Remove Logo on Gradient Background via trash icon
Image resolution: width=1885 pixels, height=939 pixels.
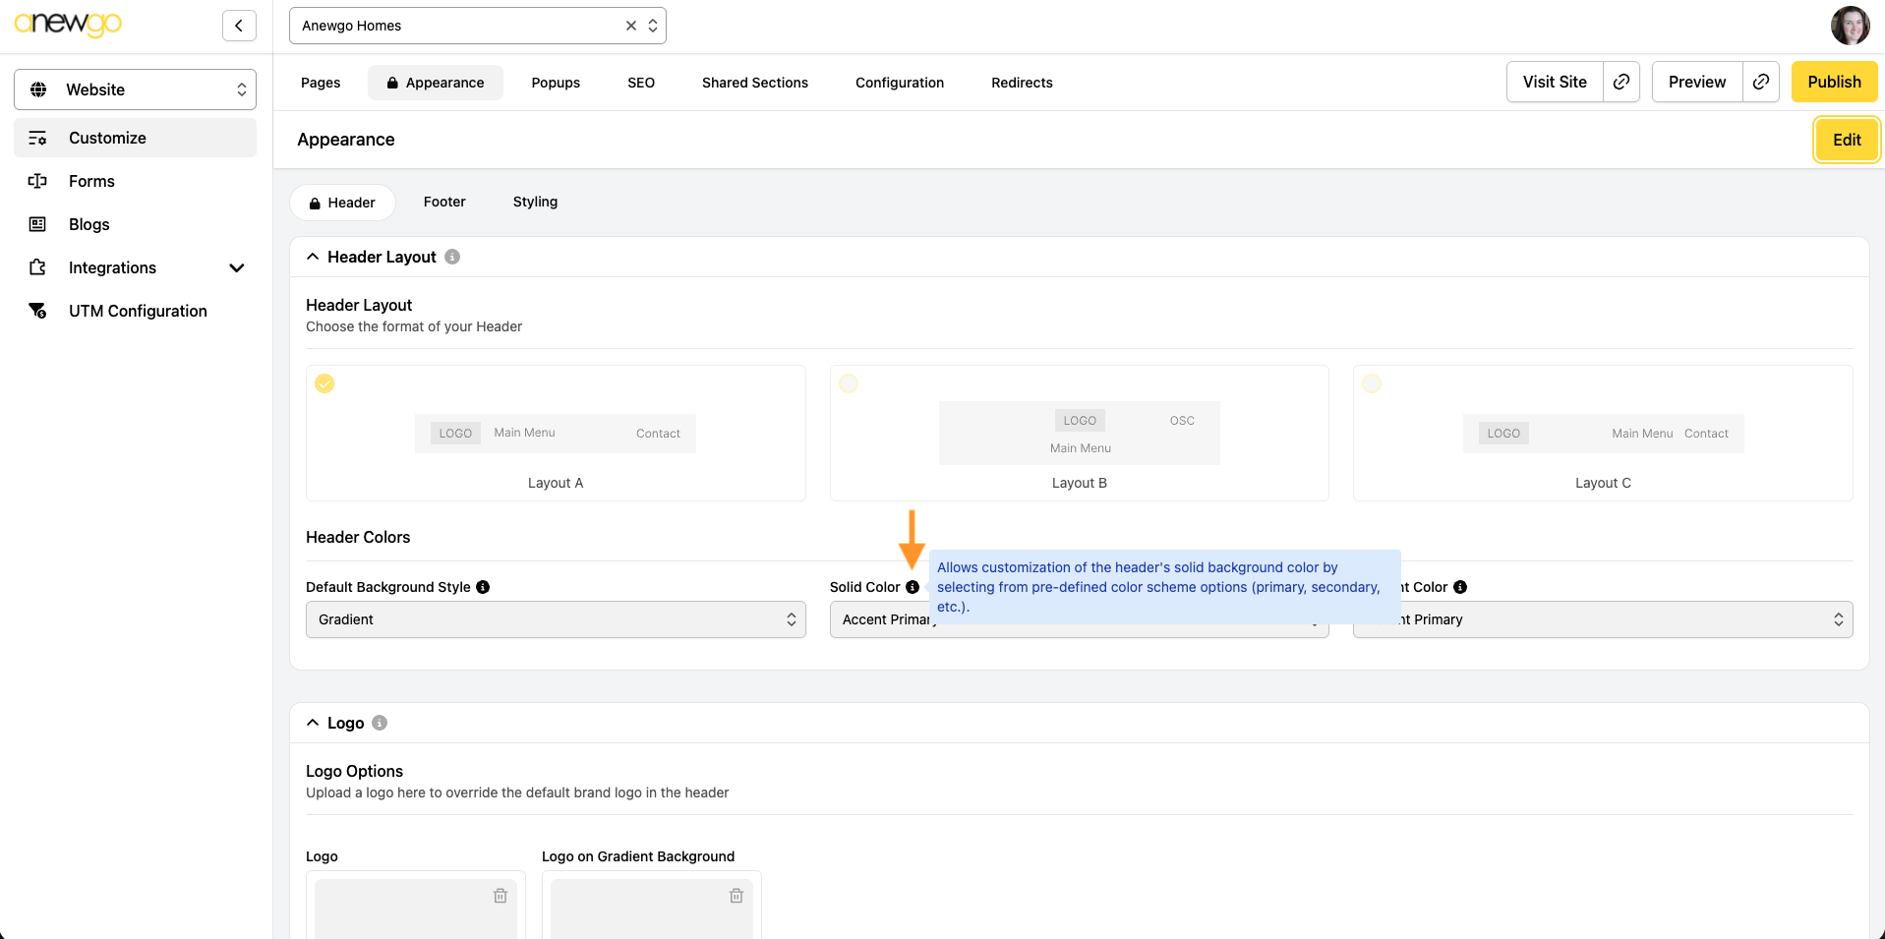[x=736, y=896]
